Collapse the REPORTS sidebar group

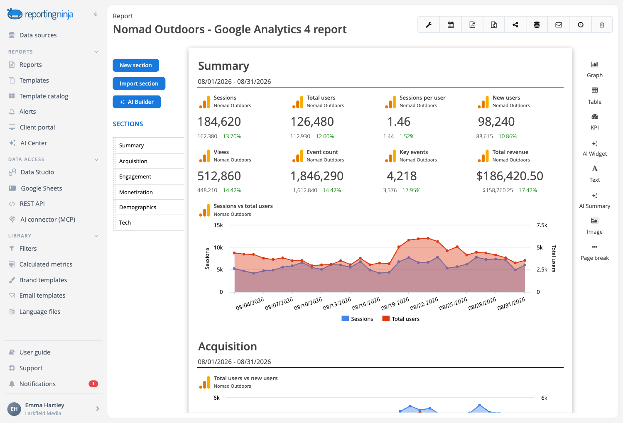(x=96, y=52)
